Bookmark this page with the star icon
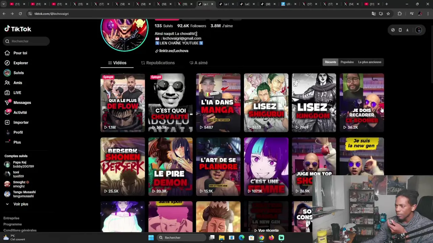This screenshot has width=433, height=243. [388, 14]
